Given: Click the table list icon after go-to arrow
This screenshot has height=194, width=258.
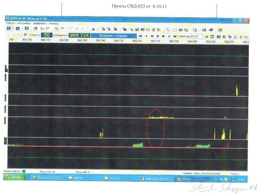Looking at the screenshot, I should click(x=212, y=37).
